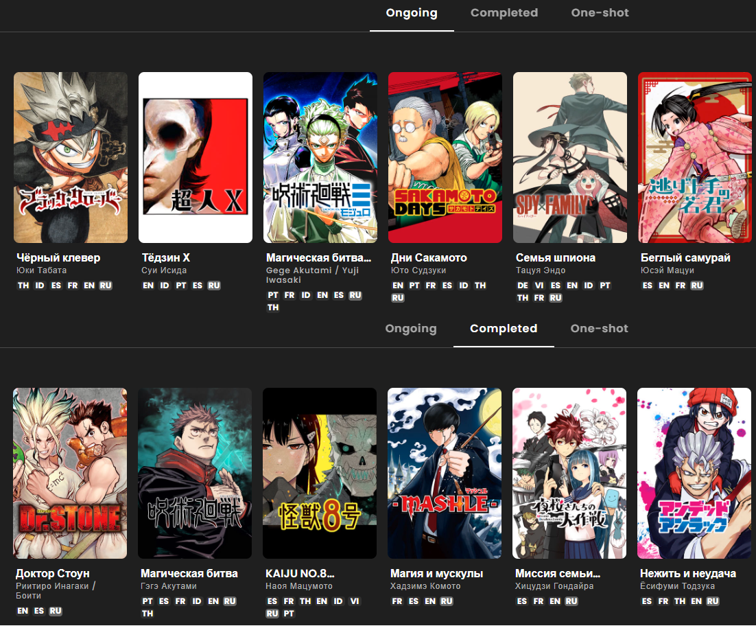Open the Jujutsu Kaisen Modulo cover
This screenshot has width=756, height=626.
320,157
